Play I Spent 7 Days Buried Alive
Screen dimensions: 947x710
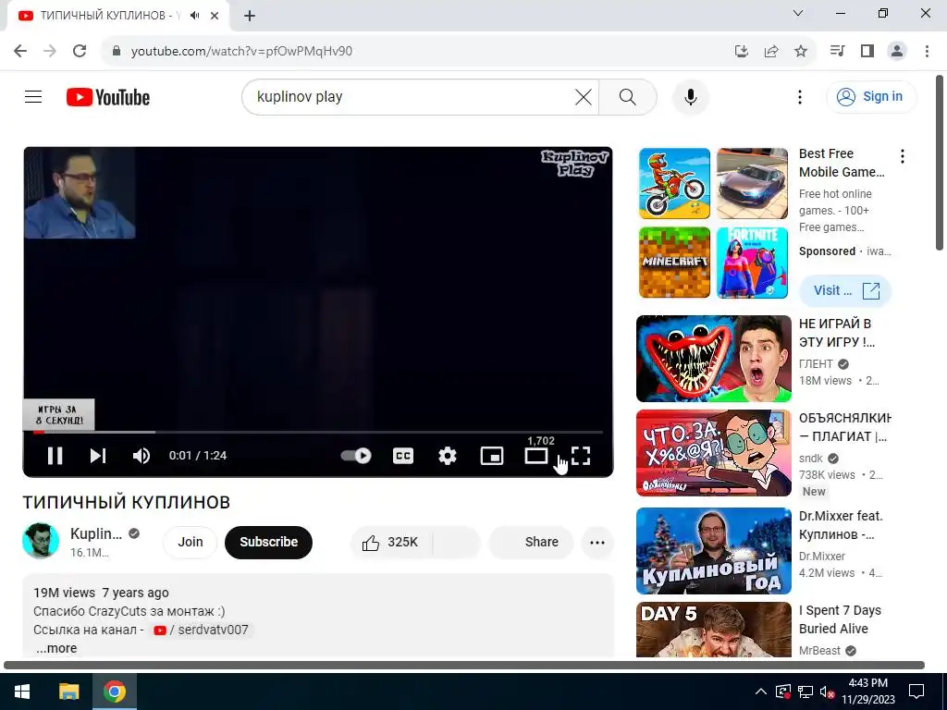pyautogui.click(x=713, y=629)
